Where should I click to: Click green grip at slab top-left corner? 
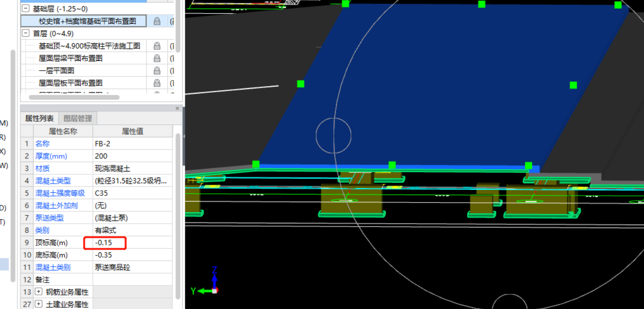[345, 4]
